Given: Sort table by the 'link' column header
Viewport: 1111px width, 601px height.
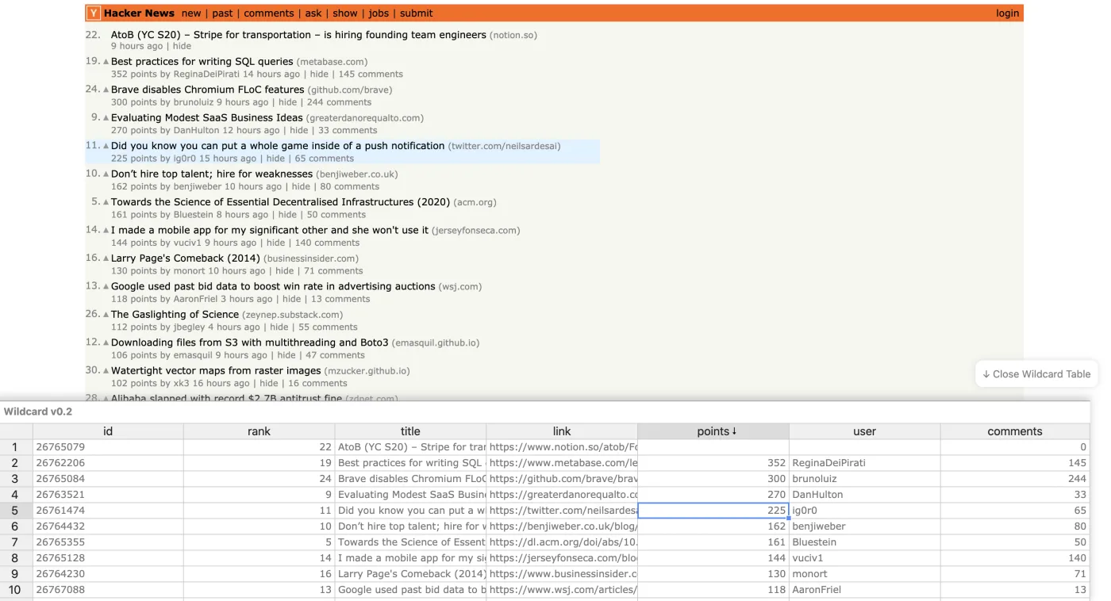Looking at the screenshot, I should [x=562, y=431].
